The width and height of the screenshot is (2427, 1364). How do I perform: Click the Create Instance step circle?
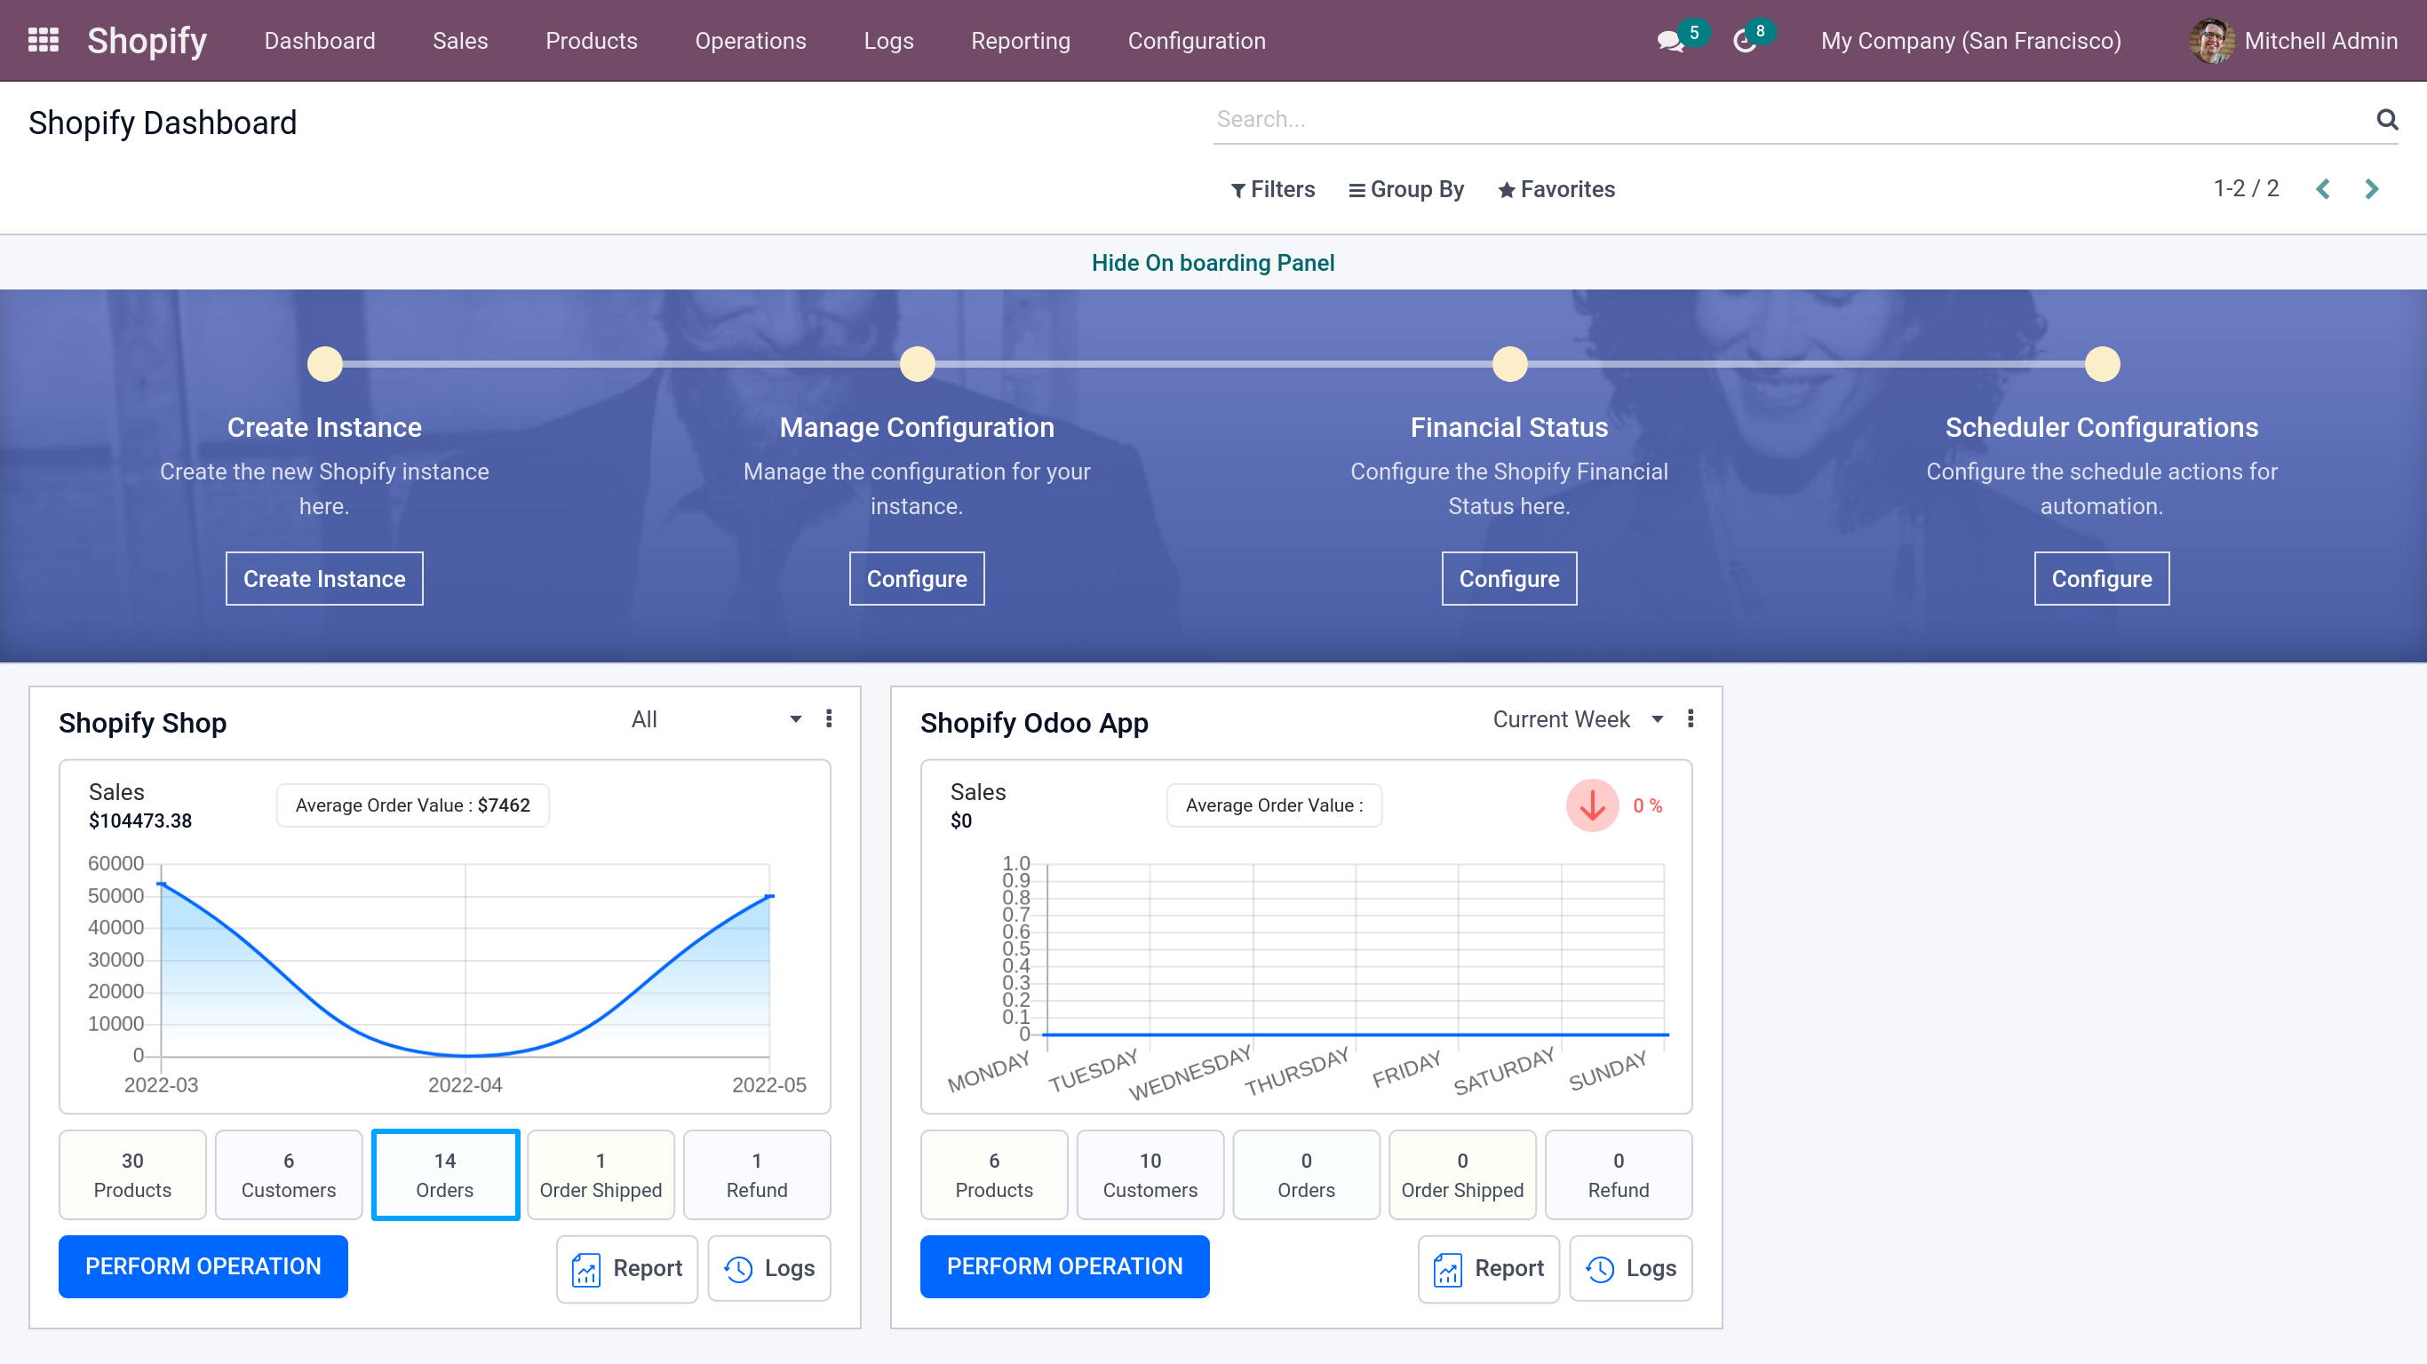point(325,365)
